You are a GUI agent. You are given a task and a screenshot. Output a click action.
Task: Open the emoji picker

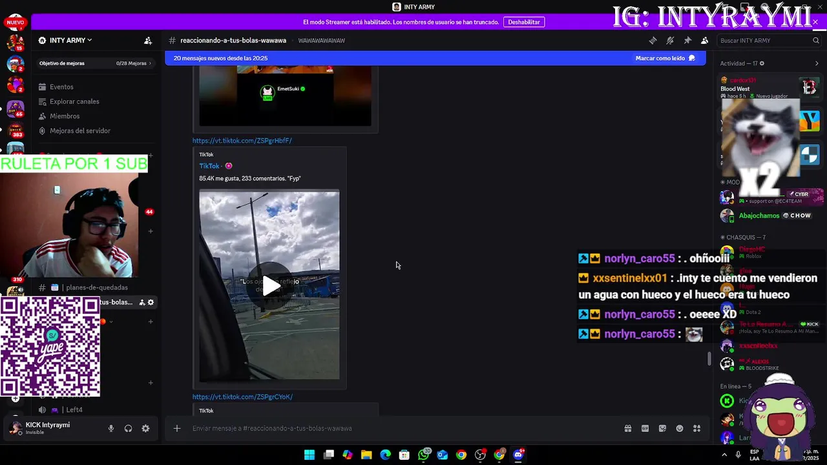point(680,428)
